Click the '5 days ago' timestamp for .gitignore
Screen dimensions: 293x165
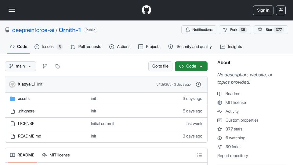click(193, 111)
